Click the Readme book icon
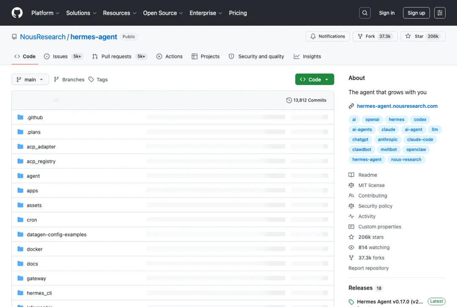This screenshot has width=457, height=307. 351,175
